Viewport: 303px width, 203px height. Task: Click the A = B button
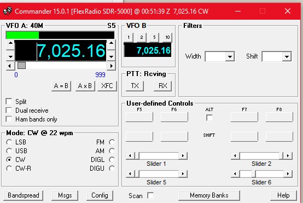[x=61, y=86]
